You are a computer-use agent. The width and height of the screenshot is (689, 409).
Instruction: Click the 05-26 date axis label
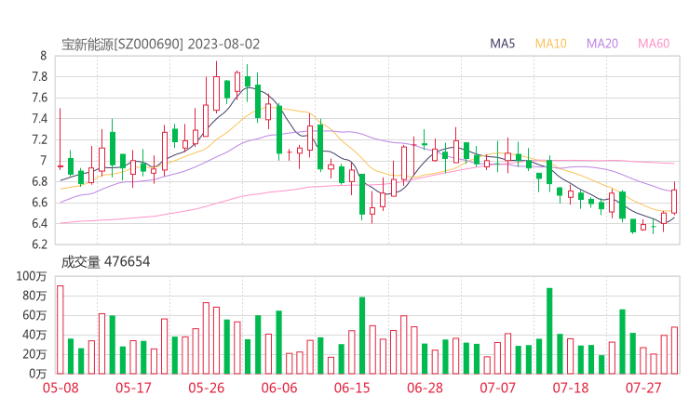point(206,388)
